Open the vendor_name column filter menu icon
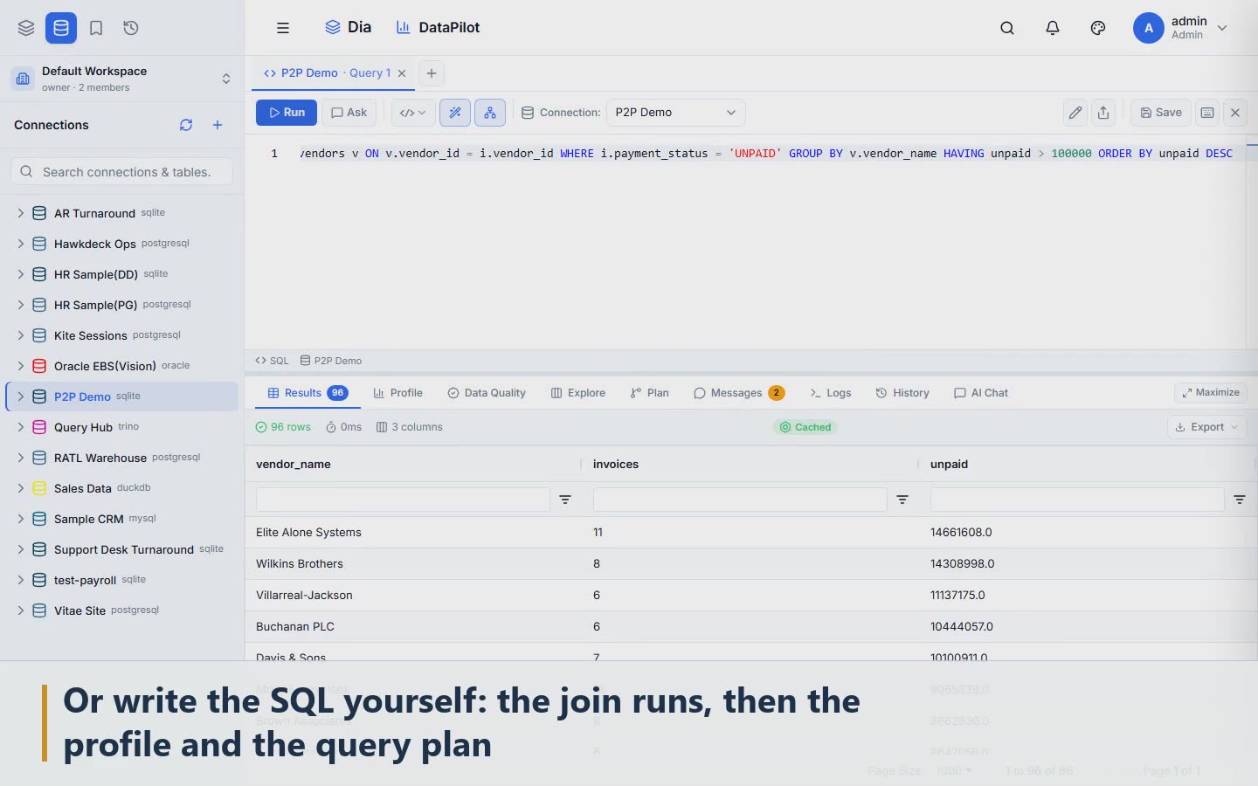This screenshot has height=786, width=1258. [x=565, y=500]
